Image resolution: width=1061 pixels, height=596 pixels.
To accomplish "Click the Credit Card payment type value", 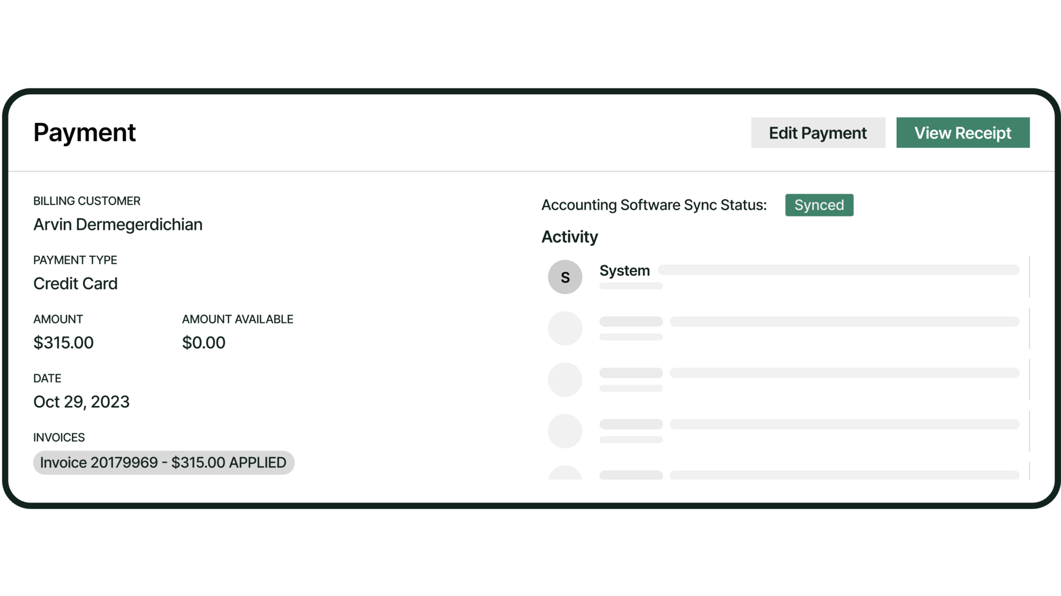I will click(75, 284).
